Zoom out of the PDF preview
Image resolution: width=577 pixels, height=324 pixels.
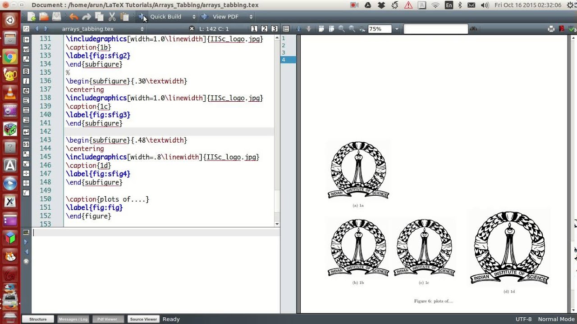352,29
